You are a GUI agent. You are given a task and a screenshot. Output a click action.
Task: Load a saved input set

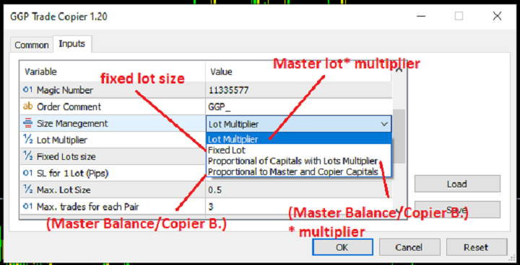coord(457,184)
